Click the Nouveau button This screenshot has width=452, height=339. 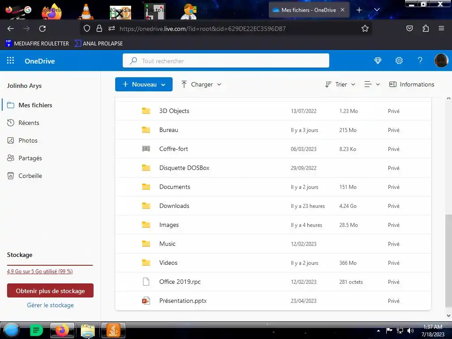click(143, 84)
